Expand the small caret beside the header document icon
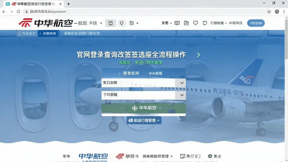 137,23
